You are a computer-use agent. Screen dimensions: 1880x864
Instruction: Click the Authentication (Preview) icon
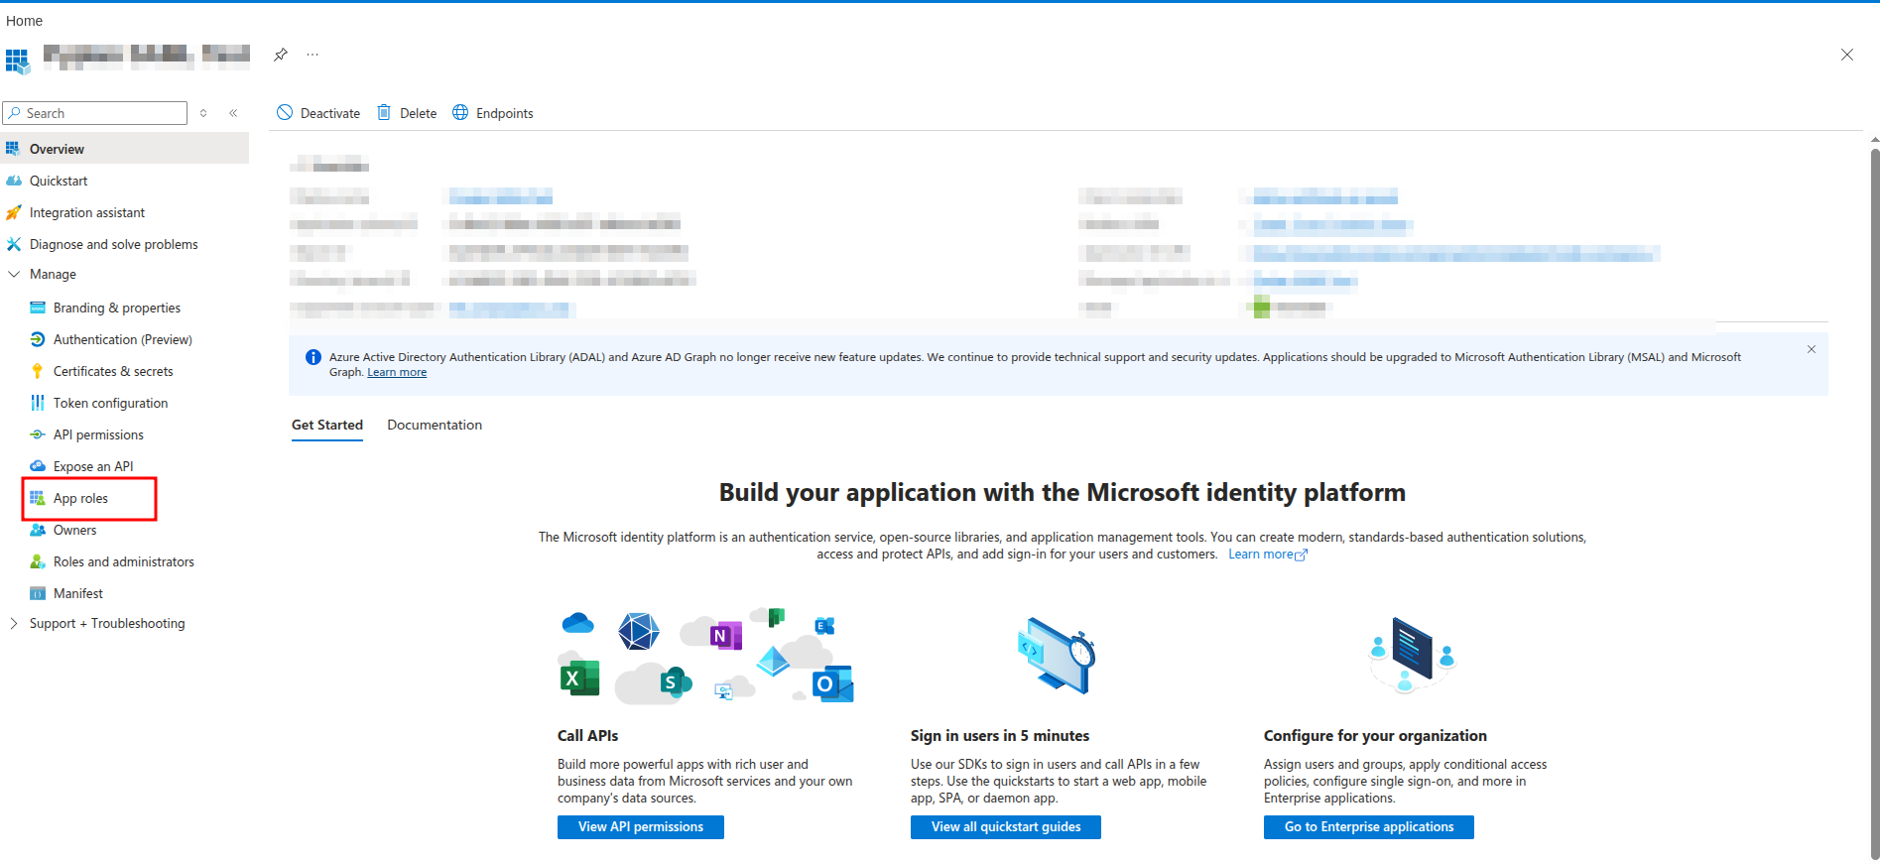(38, 339)
